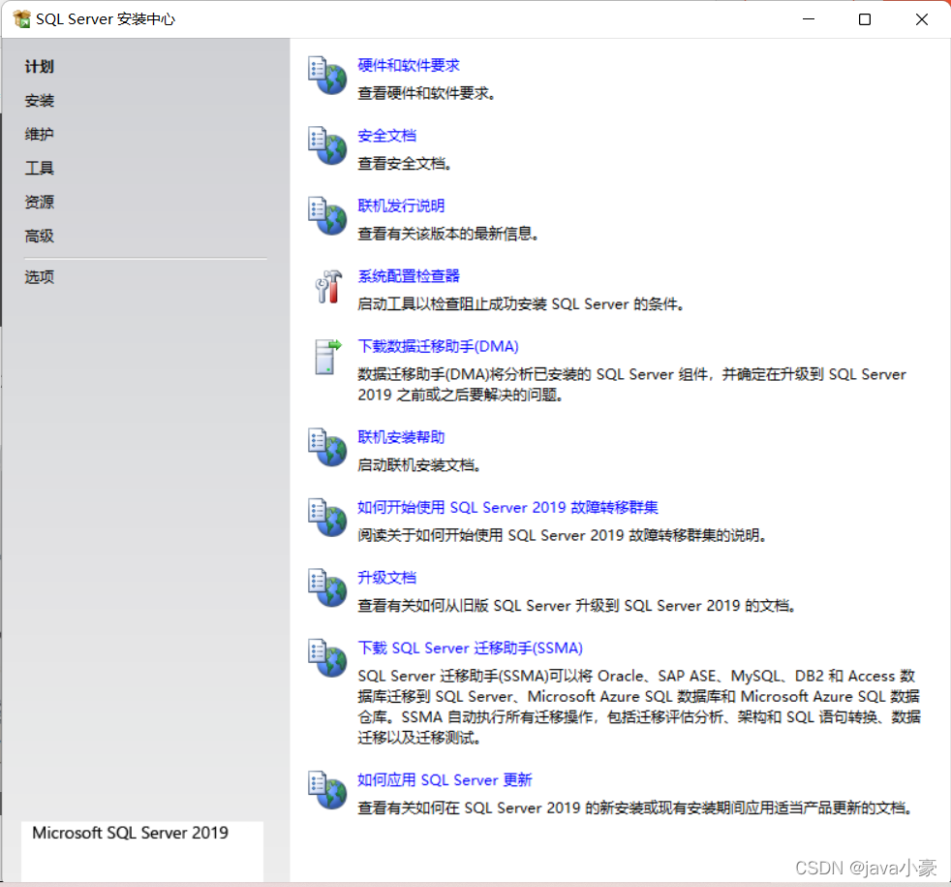Click the wrench tools icon for 系统配置检查器

click(x=328, y=286)
